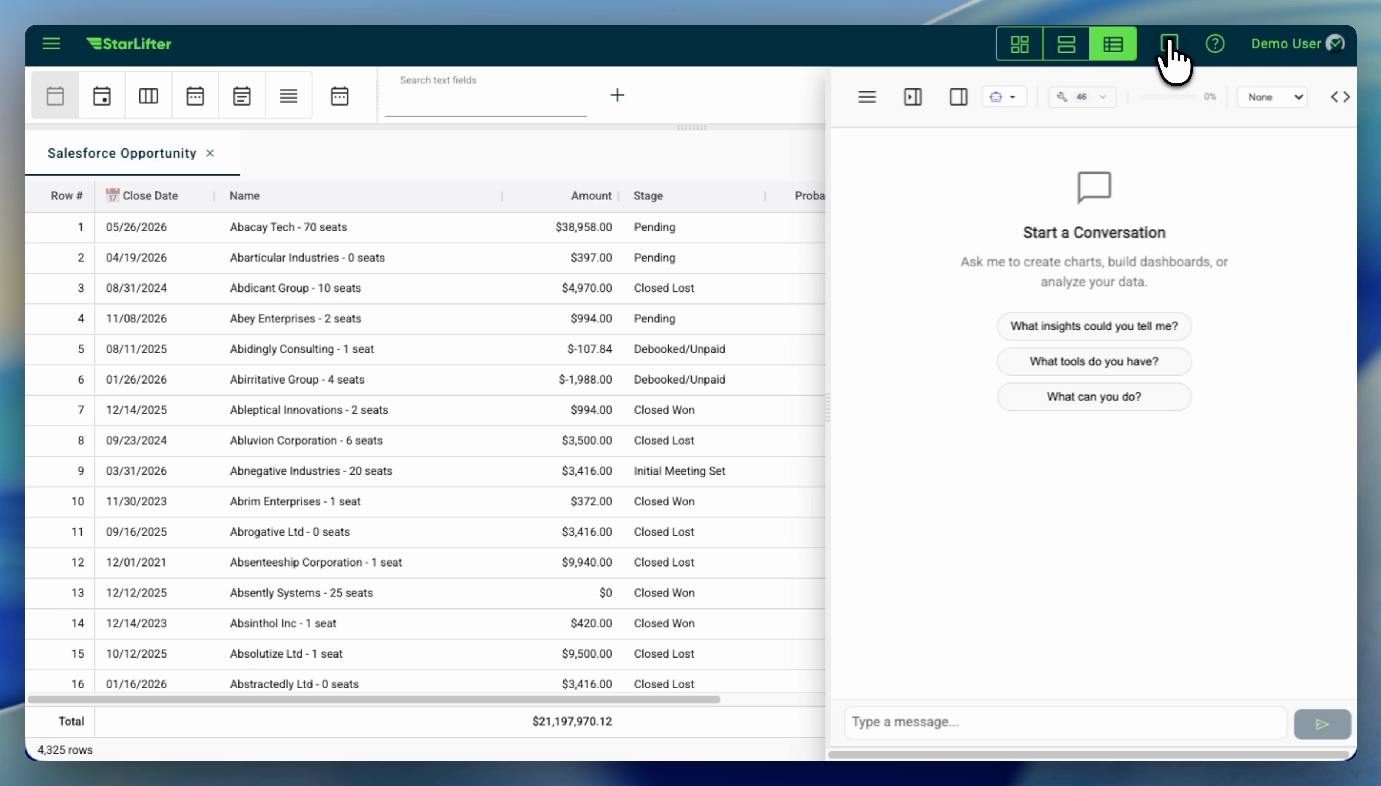Click the three-column view icon in toolbar
The image size is (1381, 786).
click(149, 96)
